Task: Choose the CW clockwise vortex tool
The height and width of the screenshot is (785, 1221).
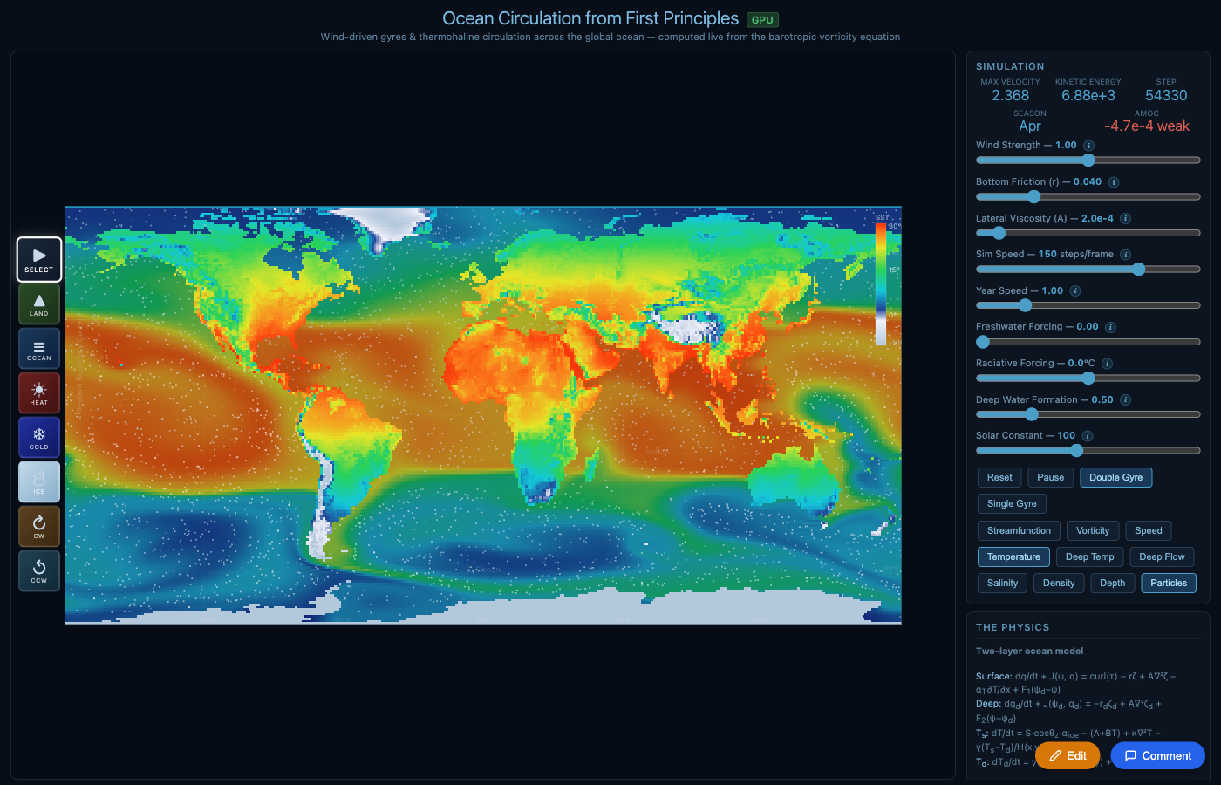Action: pyautogui.click(x=38, y=526)
